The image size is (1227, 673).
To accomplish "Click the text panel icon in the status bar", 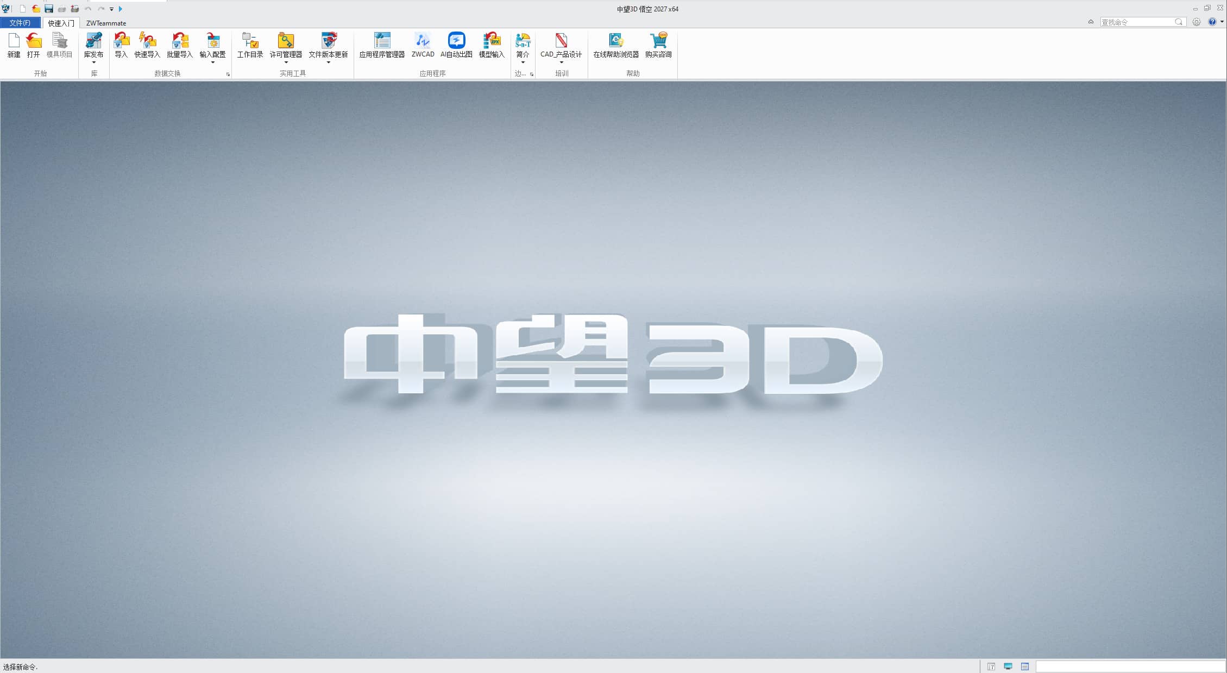I will [x=991, y=666].
